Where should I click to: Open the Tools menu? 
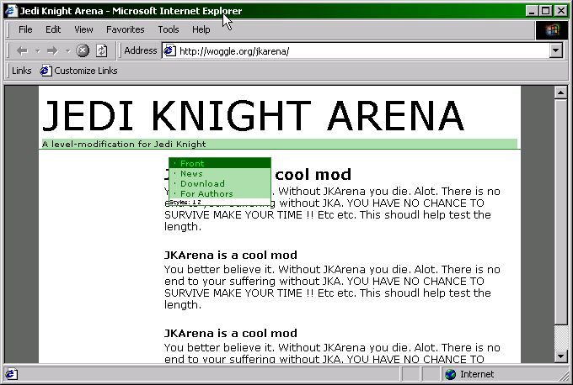click(x=169, y=29)
